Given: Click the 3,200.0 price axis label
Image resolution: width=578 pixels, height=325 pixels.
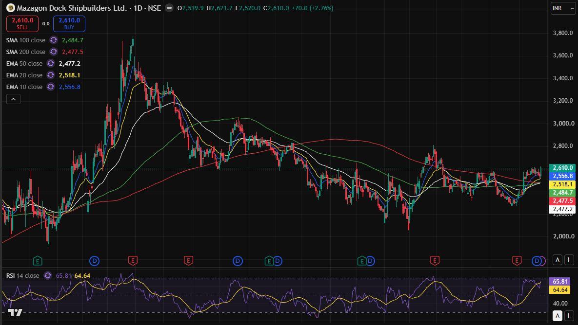Looking at the screenshot, I should (x=563, y=101).
